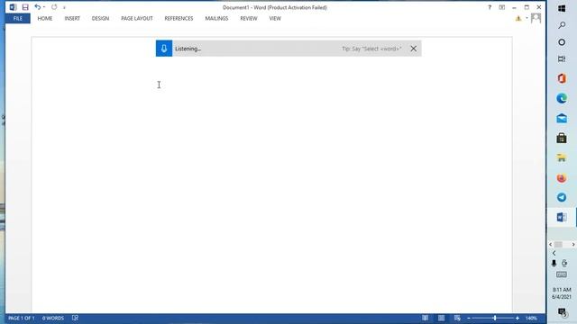Toggle the dictation microphone button
This screenshot has height=324, width=577.
point(164,49)
